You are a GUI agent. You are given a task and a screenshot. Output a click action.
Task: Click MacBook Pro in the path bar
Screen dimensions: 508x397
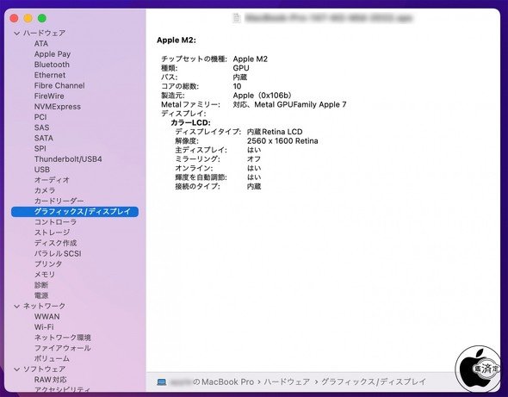coord(228,382)
